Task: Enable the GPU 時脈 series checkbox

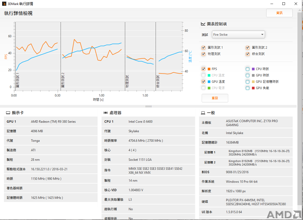Action: [247, 76]
